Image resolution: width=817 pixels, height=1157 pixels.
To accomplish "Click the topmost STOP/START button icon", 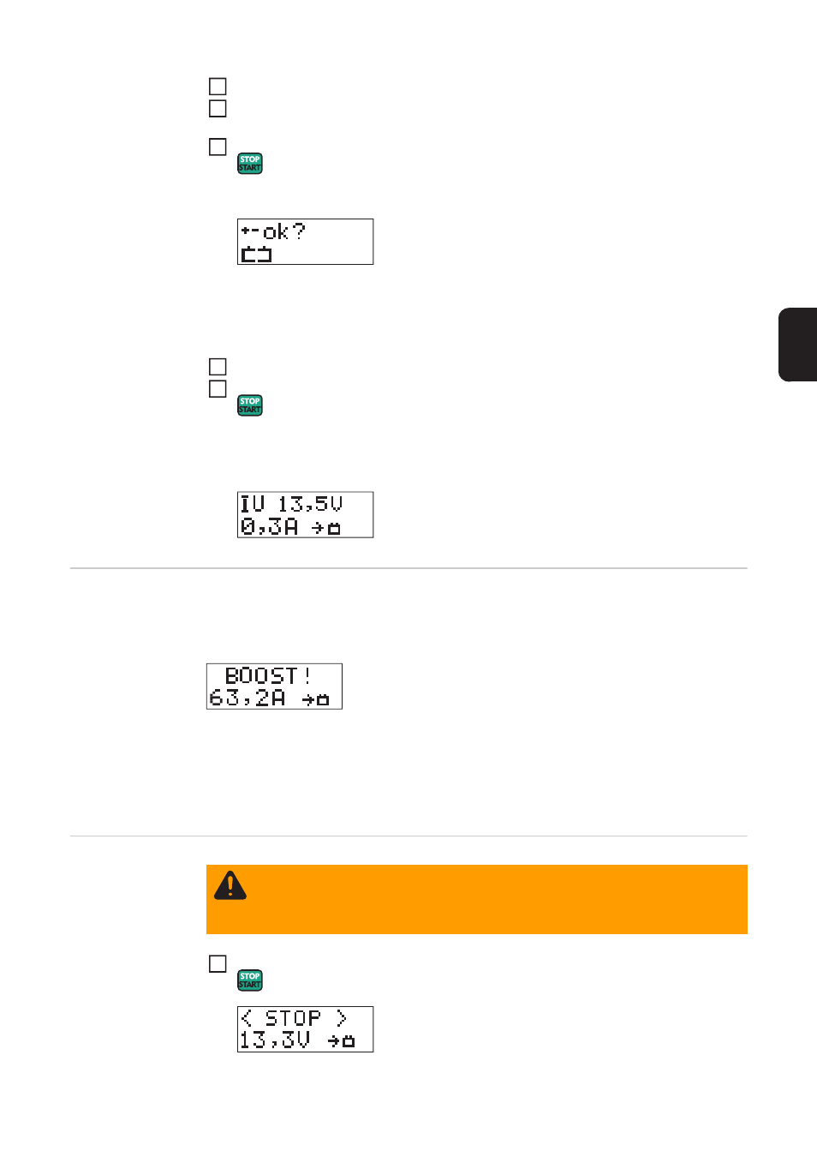I will pos(250,164).
